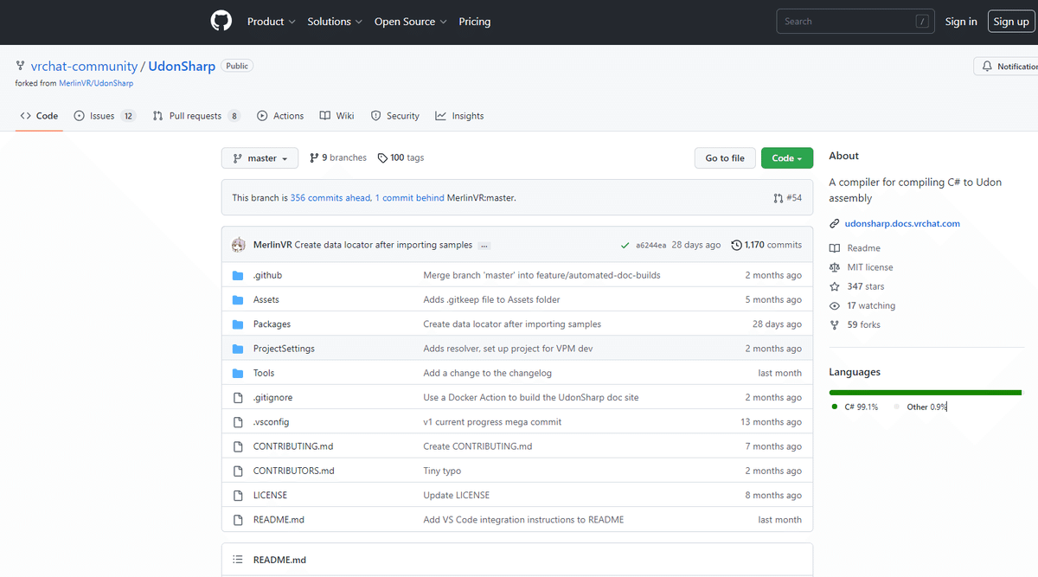Click the commit history clock icon
Image resolution: width=1038 pixels, height=577 pixels.
click(x=736, y=245)
